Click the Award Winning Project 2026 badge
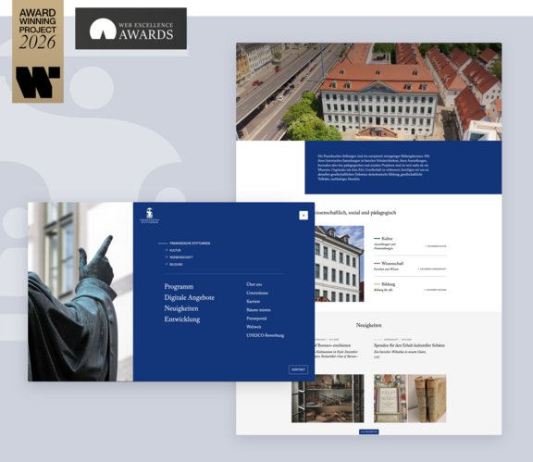 point(38,51)
